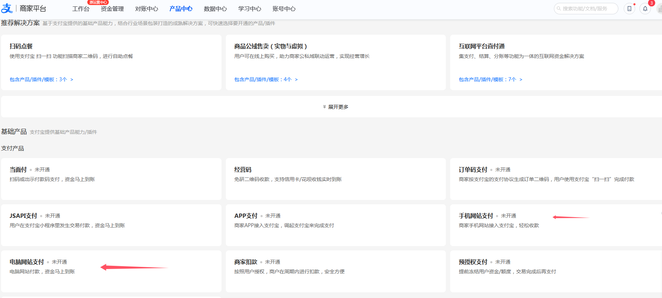Click the red notification count badge
The image size is (662, 298).
coord(652,3)
